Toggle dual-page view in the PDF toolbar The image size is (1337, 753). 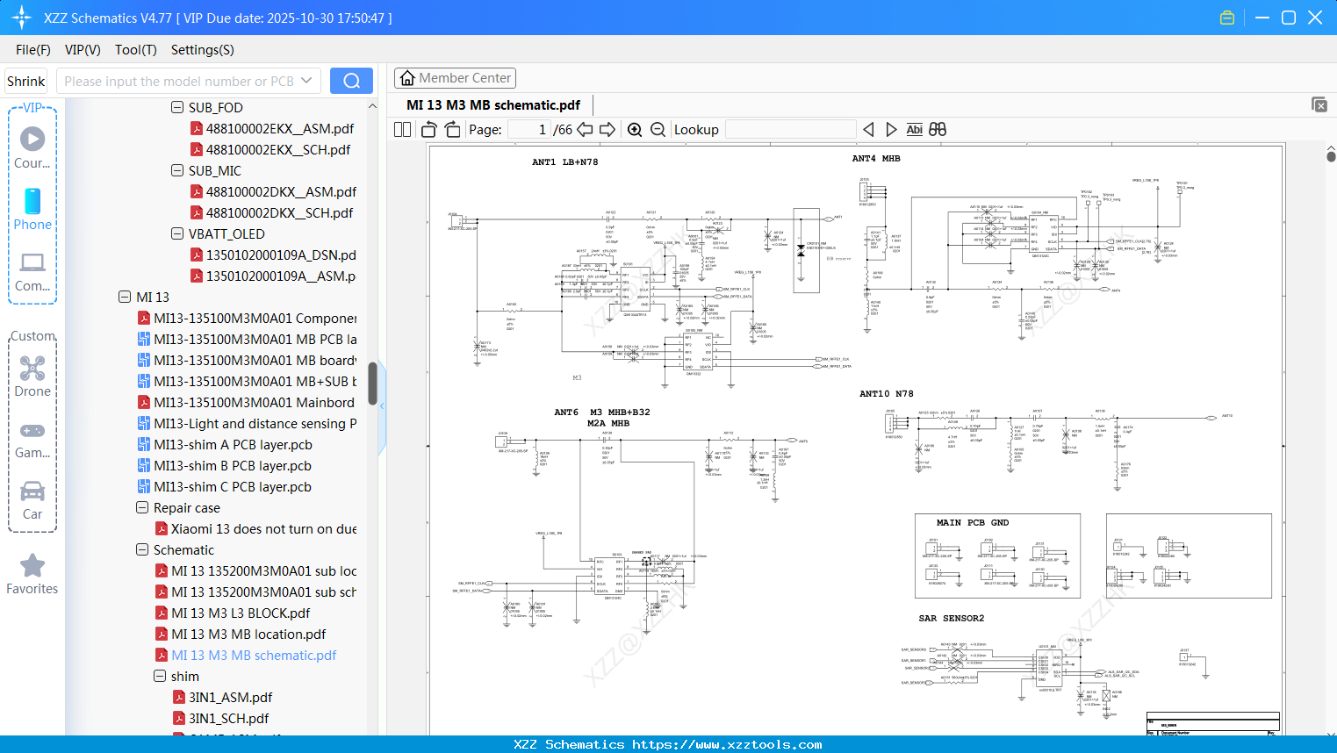(x=400, y=129)
